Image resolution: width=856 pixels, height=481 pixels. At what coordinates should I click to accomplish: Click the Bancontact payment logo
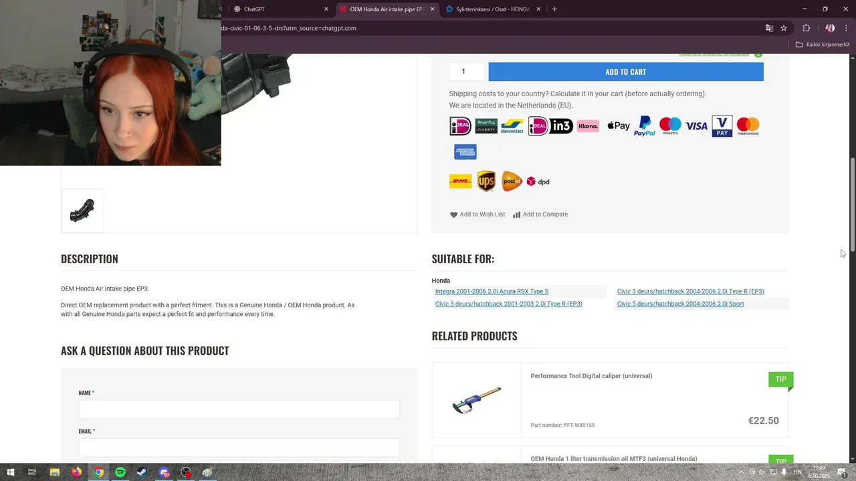(512, 126)
